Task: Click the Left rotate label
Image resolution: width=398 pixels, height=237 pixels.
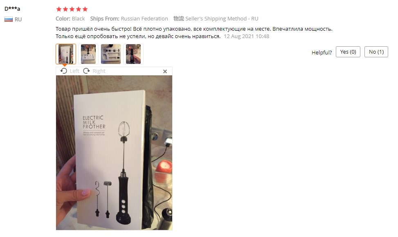Action: point(74,71)
